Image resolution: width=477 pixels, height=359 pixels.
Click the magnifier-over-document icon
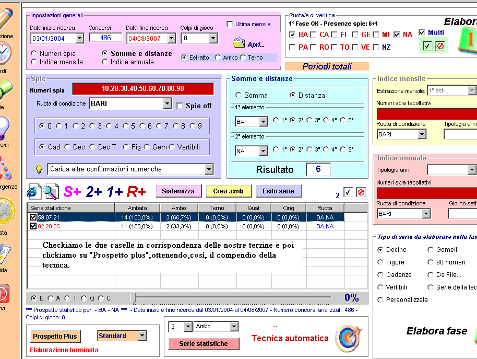pyautogui.click(x=51, y=192)
